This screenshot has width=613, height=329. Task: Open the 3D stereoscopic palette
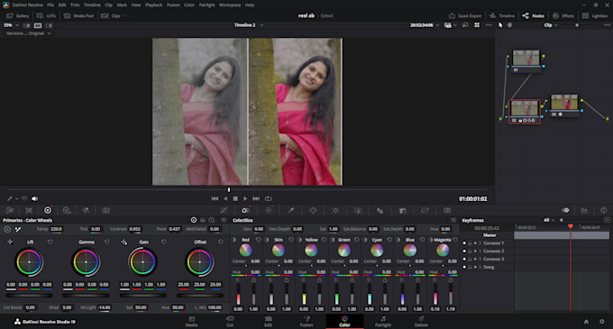click(x=447, y=210)
